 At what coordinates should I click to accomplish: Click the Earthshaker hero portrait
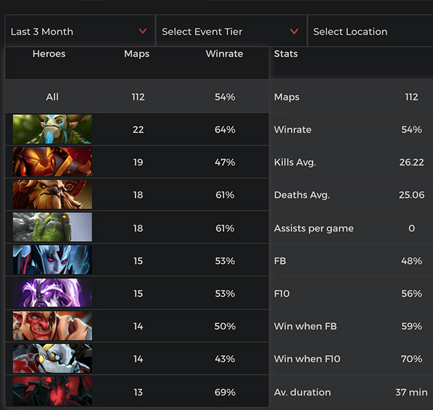pos(52,195)
